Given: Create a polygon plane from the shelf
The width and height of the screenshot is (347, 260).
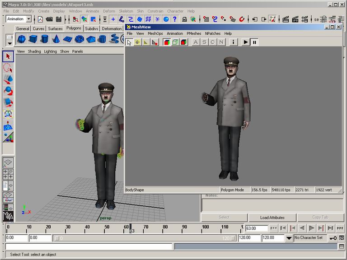Looking at the screenshot, I should 67,39.
